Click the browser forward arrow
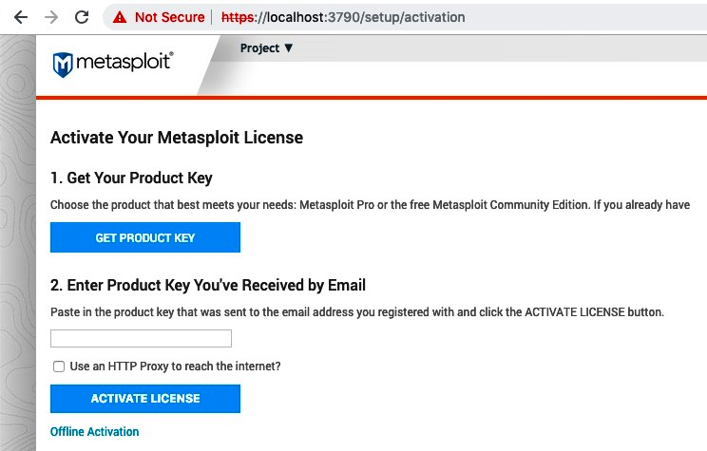This screenshot has width=707, height=451. pos(50,17)
